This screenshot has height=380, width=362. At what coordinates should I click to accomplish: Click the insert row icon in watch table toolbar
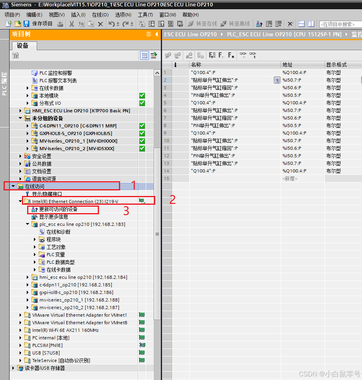click(x=168, y=55)
